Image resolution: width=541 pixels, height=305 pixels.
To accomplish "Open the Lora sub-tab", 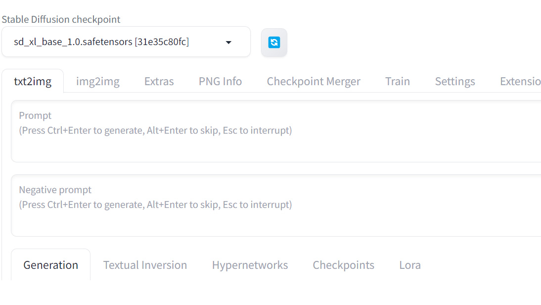I will point(410,265).
